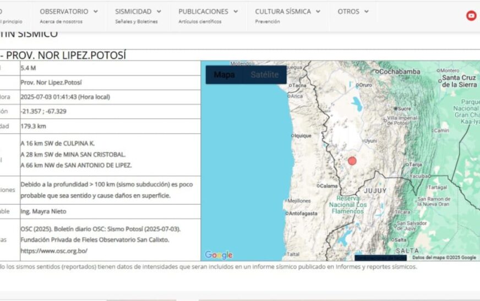480x301 pixels.
Task: Click the Sucre label on map
Action: coord(405,108)
